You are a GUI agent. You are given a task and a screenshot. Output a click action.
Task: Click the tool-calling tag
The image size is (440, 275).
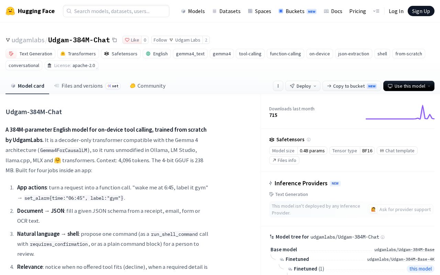point(250,54)
